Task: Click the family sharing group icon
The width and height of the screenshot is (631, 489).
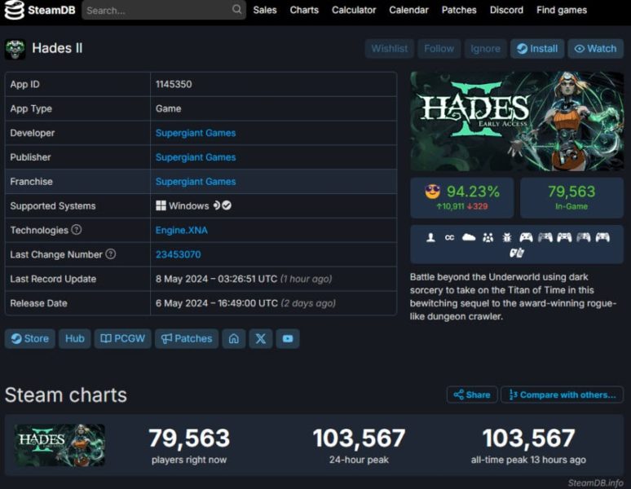Action: 488,237
